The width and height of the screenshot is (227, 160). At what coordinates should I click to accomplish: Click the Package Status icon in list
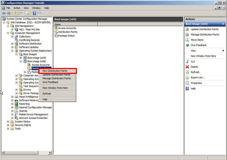56,36
